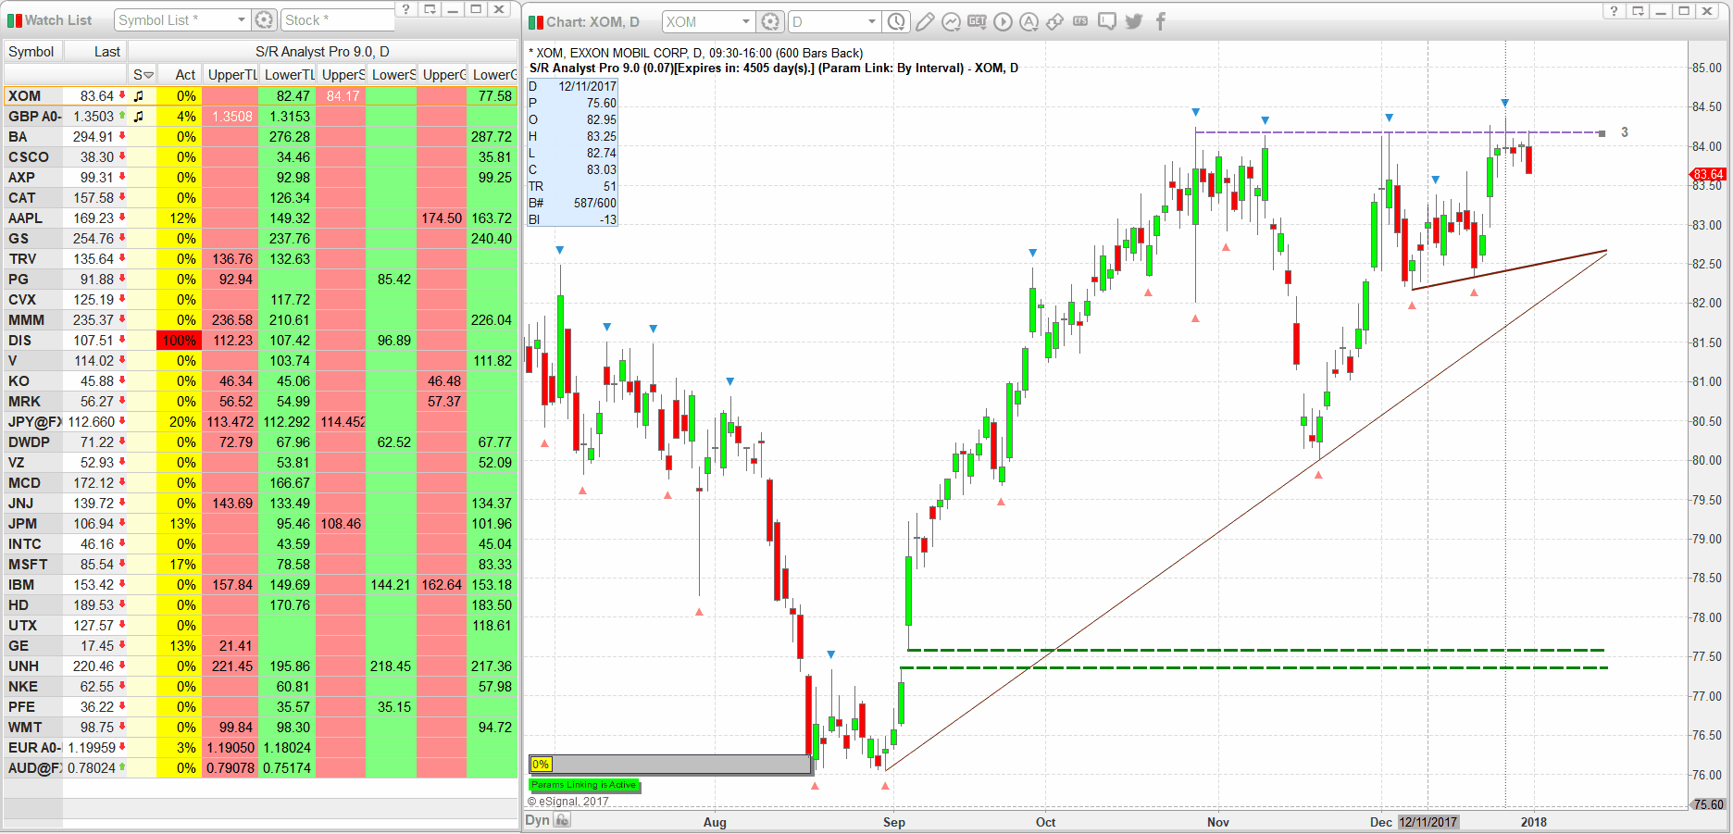The height and width of the screenshot is (834, 1733).
Task: Open the time template clock icon
Action: (x=896, y=21)
